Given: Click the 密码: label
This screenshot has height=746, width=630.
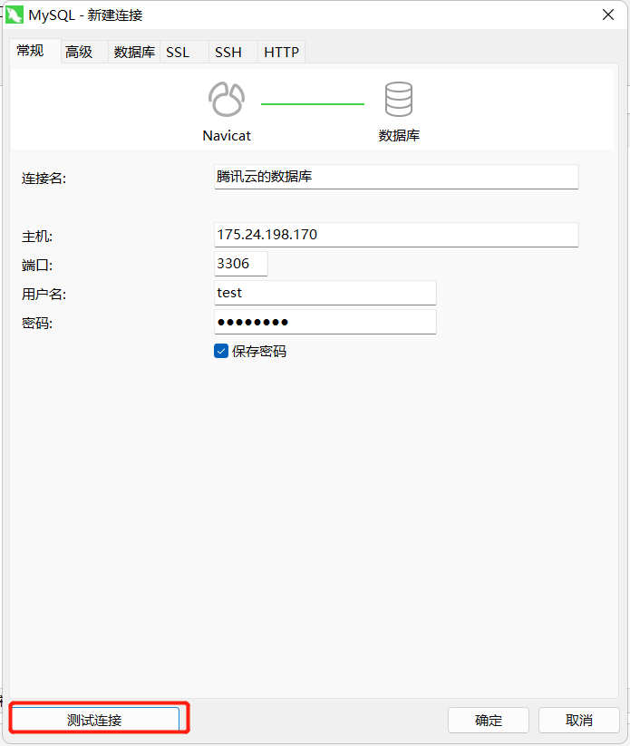Looking at the screenshot, I should coord(37,324).
